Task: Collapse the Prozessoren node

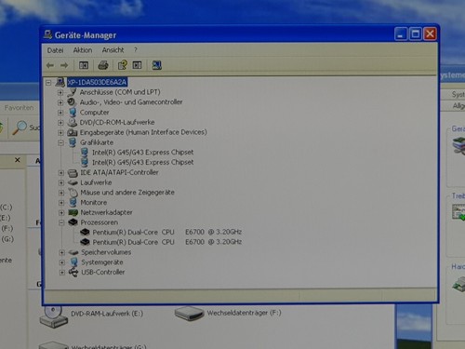Action: coord(61,222)
